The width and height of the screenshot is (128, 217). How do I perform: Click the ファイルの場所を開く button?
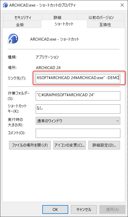tap(30, 145)
